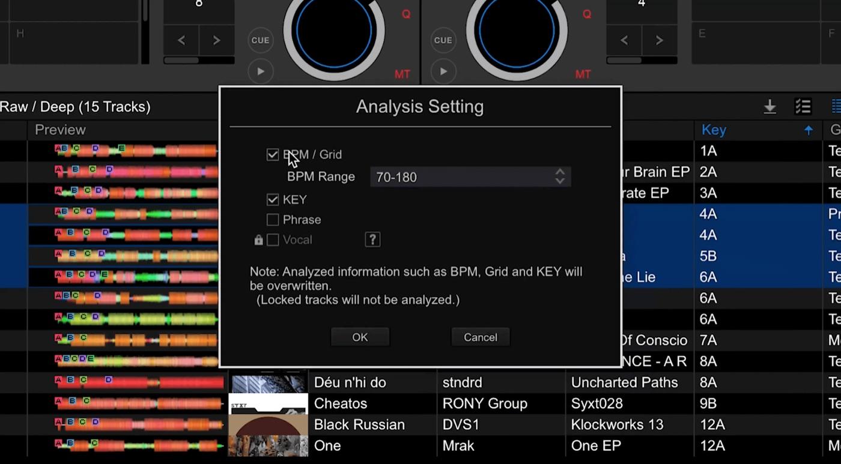Select the Cheatos track title

click(341, 403)
